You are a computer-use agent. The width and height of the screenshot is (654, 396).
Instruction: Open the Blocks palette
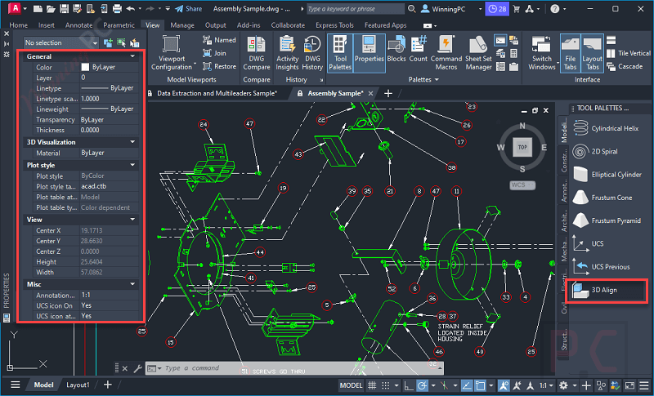[396, 49]
